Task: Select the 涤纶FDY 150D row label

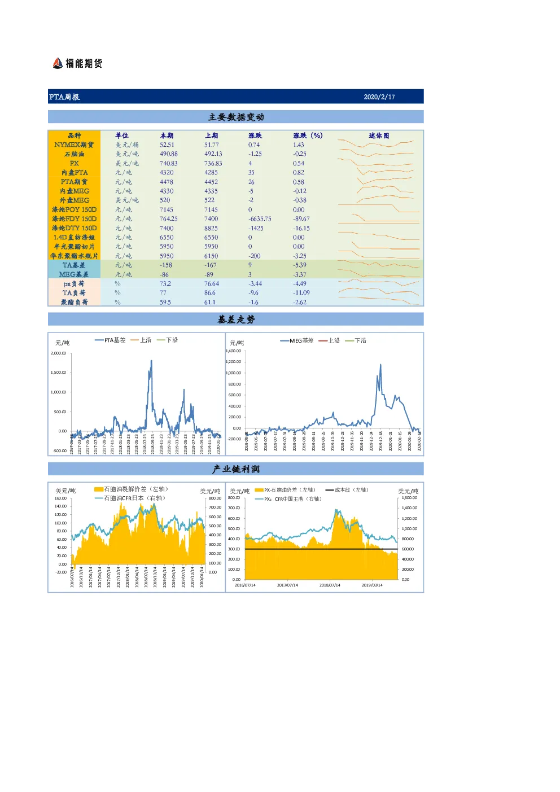Action: coord(75,219)
